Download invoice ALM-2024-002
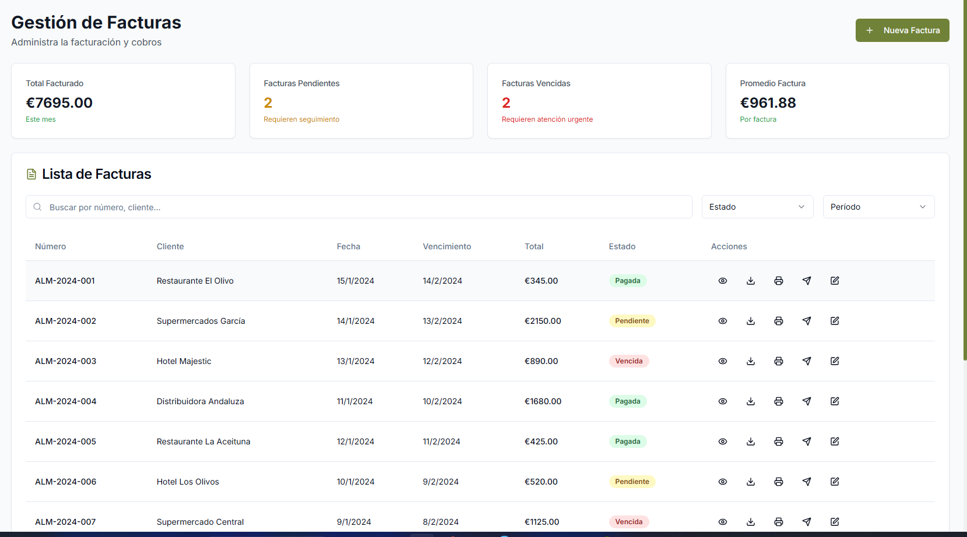Screen dimensions: 967x537 (x=750, y=321)
